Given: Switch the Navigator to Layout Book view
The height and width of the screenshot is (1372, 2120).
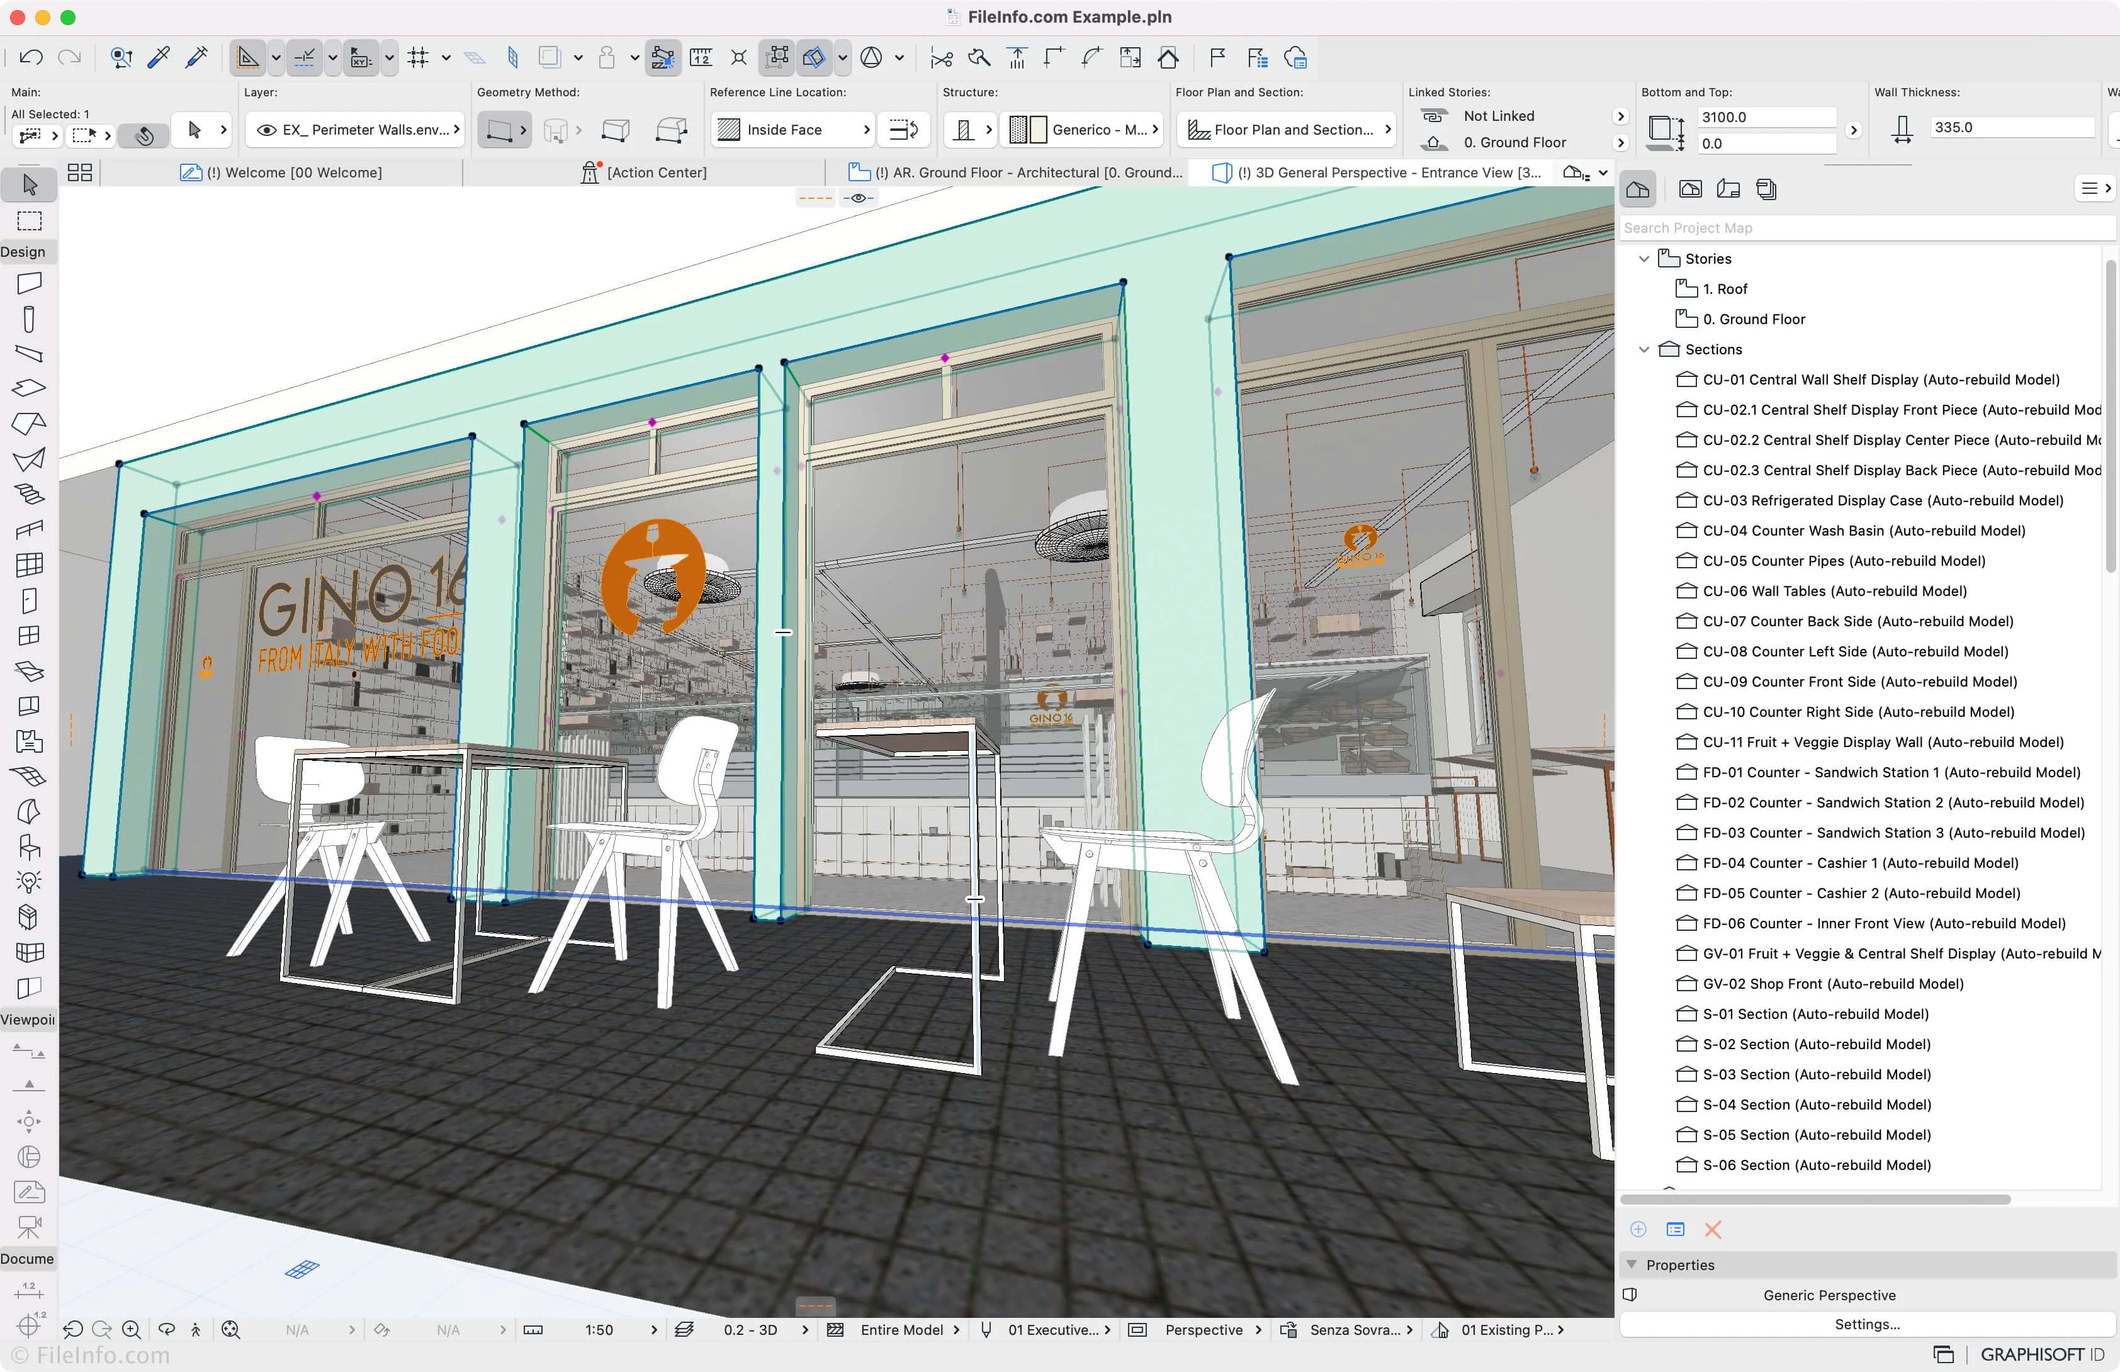Looking at the screenshot, I should [x=1729, y=188].
